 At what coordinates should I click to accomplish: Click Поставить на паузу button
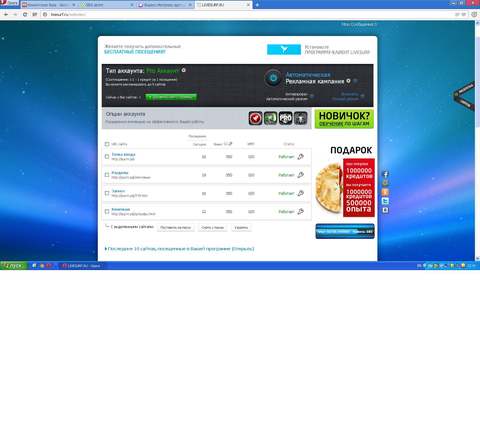pyautogui.click(x=176, y=227)
